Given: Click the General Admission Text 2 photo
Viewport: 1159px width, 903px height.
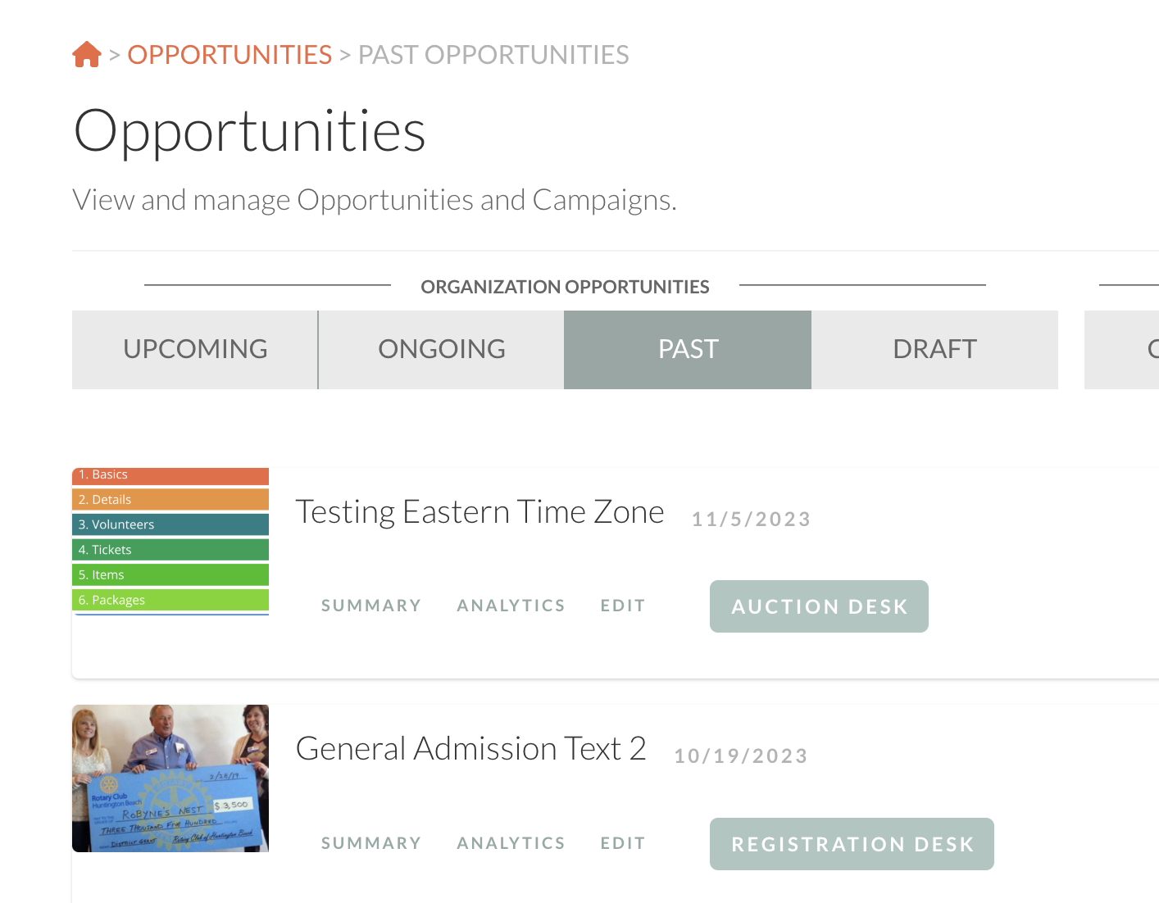Looking at the screenshot, I should click(x=170, y=778).
